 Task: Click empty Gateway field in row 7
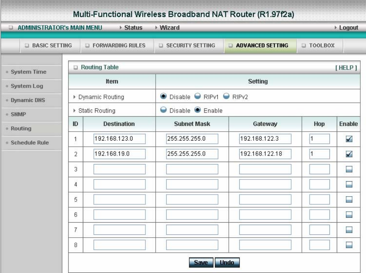(x=265, y=230)
